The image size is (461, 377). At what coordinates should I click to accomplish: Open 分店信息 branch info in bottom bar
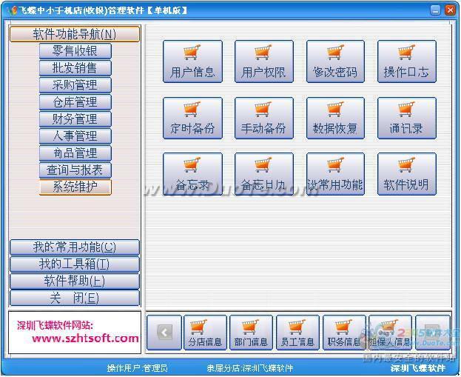(x=205, y=333)
